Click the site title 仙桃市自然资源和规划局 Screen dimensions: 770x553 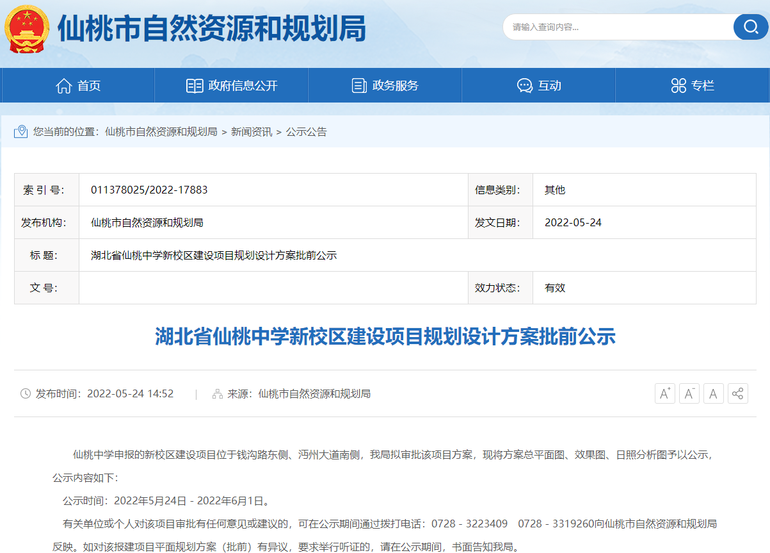coord(211,29)
